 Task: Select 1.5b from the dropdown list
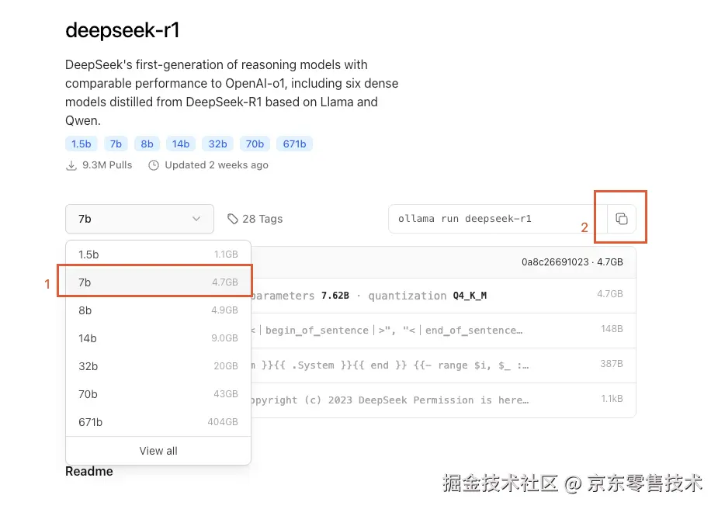pyautogui.click(x=158, y=254)
